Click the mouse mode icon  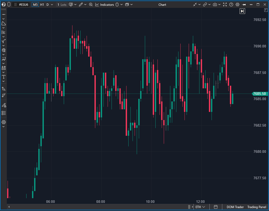point(117,5)
